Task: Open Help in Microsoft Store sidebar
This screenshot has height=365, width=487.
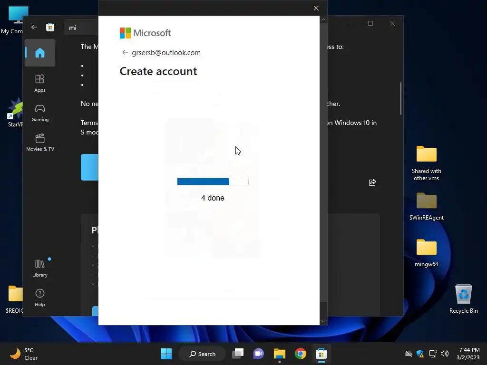Action: [x=40, y=298]
